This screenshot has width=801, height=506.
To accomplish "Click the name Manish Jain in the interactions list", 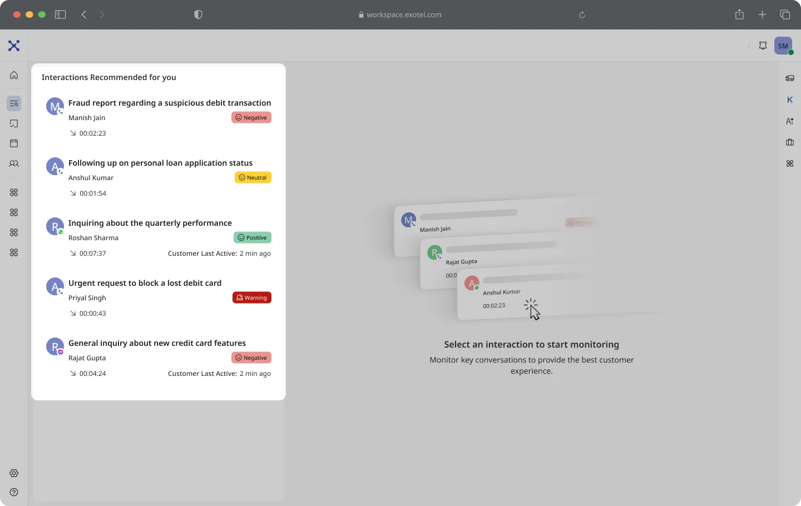I will (x=87, y=118).
